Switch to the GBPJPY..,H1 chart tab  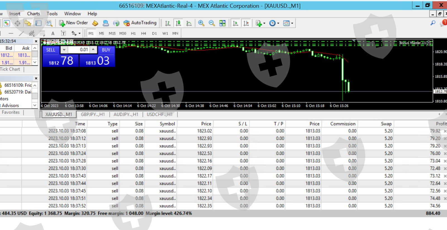(x=93, y=114)
